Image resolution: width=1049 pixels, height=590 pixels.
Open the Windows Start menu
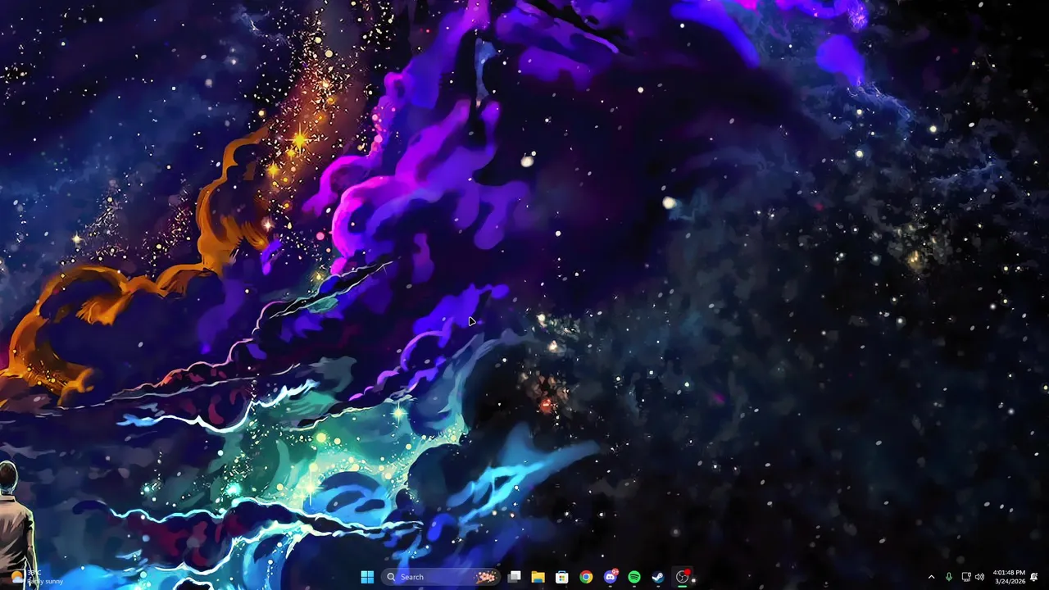point(367,577)
